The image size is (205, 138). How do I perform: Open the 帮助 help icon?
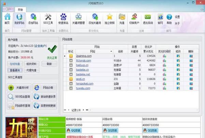click(169, 18)
